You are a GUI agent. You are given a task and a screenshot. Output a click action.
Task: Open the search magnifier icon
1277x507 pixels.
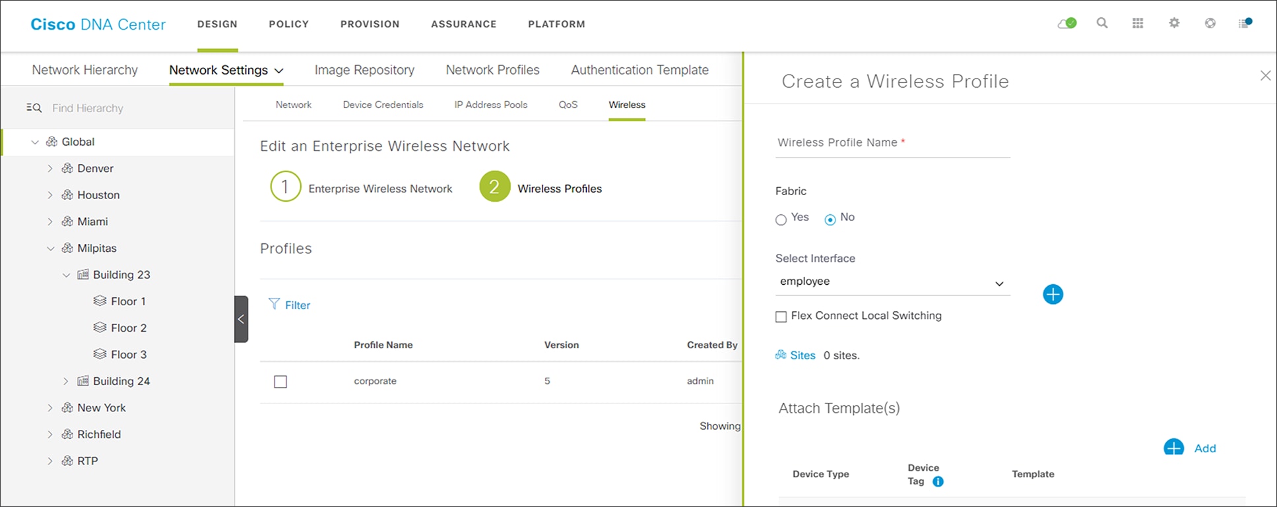pyautogui.click(x=1102, y=23)
